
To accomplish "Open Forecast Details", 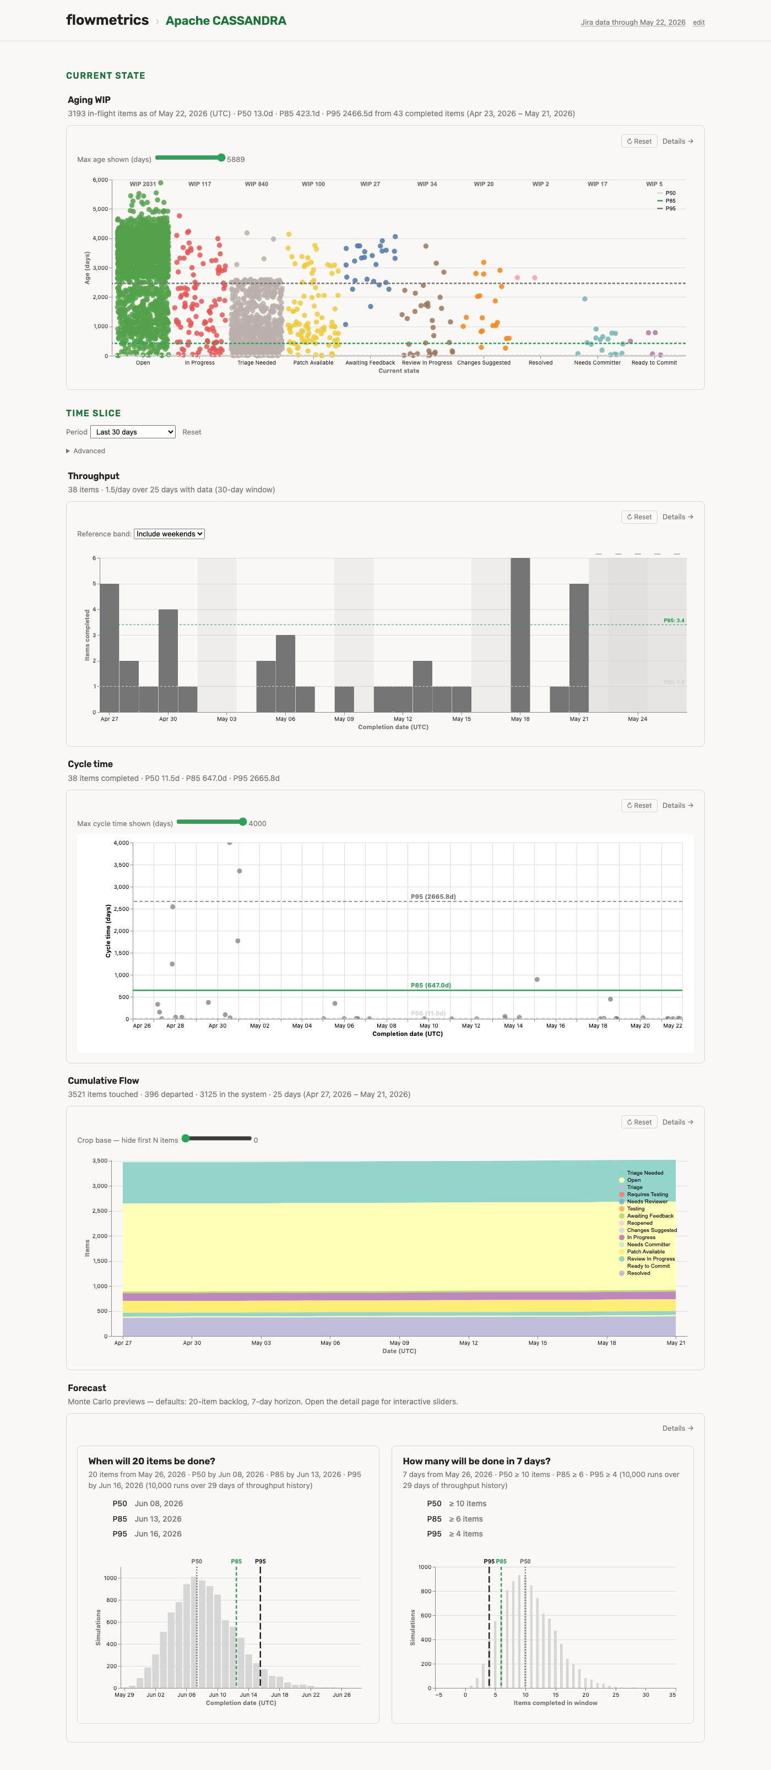I will pos(677,1429).
